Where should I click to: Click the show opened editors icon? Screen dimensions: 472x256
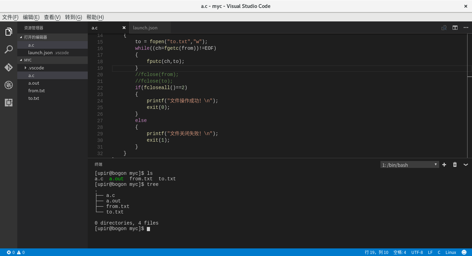444,28
